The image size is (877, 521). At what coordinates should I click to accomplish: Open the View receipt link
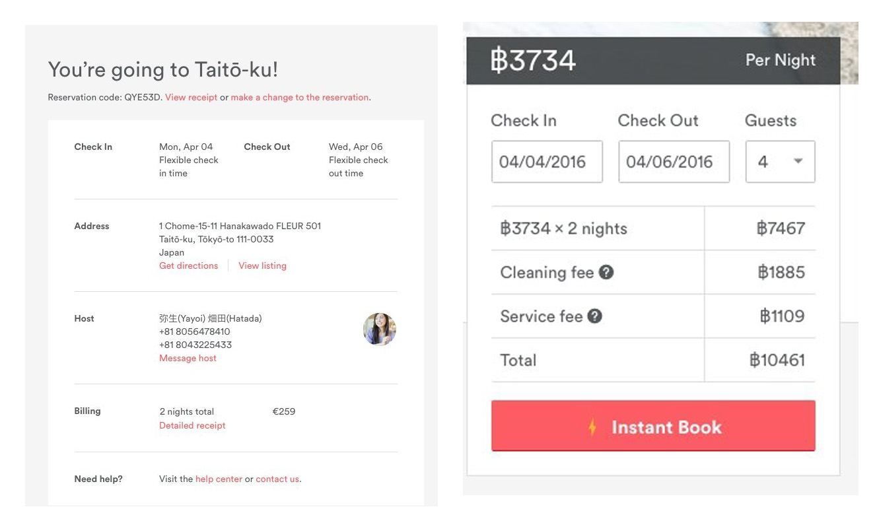(191, 97)
